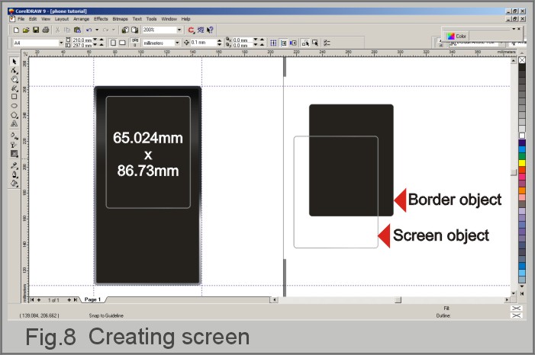Pick the white swatch in palette

point(522,136)
